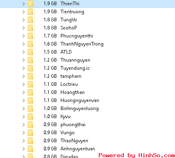
Task: Click the Thuannguyen folder icon
Action: (31, 60)
